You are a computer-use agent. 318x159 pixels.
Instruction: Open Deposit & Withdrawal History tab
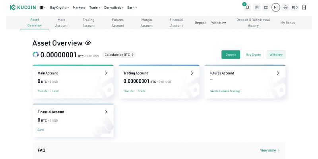tap(253, 23)
